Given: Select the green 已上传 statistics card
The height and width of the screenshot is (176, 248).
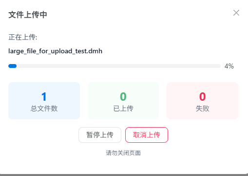Looking at the screenshot, I should 123,101.
